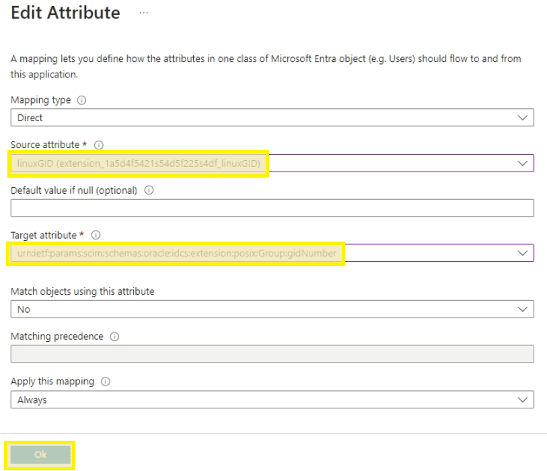The image size is (547, 471).
Task: Click the Matching precedence info icon
Action: pos(116,336)
